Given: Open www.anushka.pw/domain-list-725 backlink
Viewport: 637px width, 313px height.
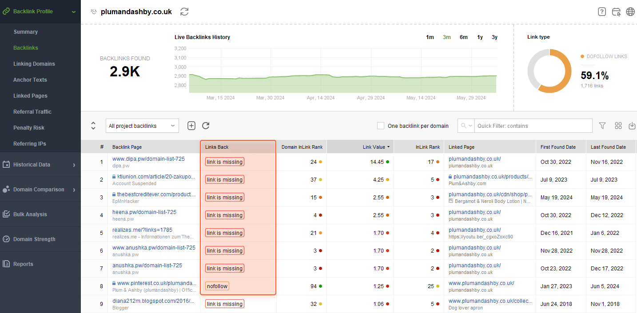Looking at the screenshot, I should (154, 248).
